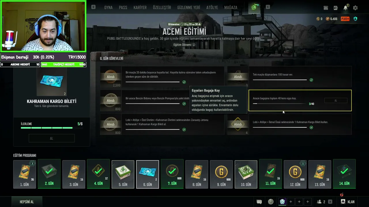Click the blue shield profile icon
369x207 pixels.
(355, 19)
